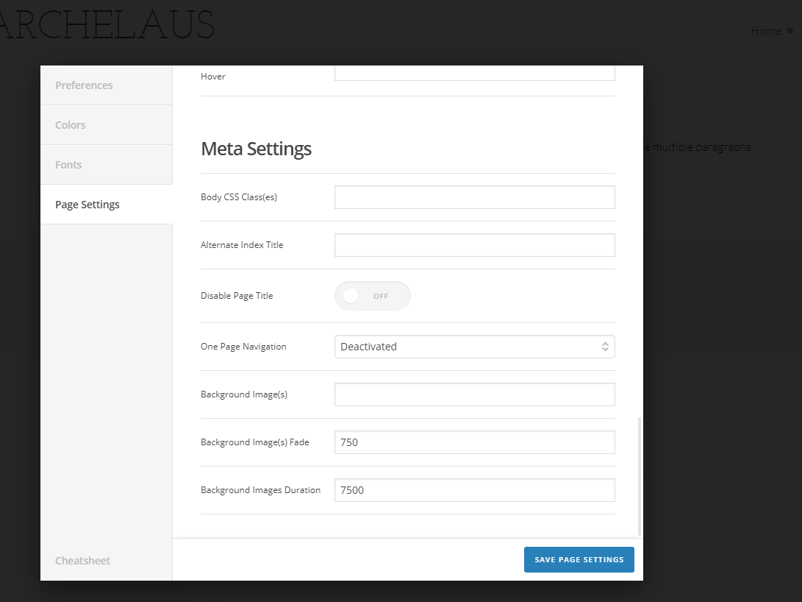Click the Background Image(s) text field
802x602 pixels.
coord(474,394)
